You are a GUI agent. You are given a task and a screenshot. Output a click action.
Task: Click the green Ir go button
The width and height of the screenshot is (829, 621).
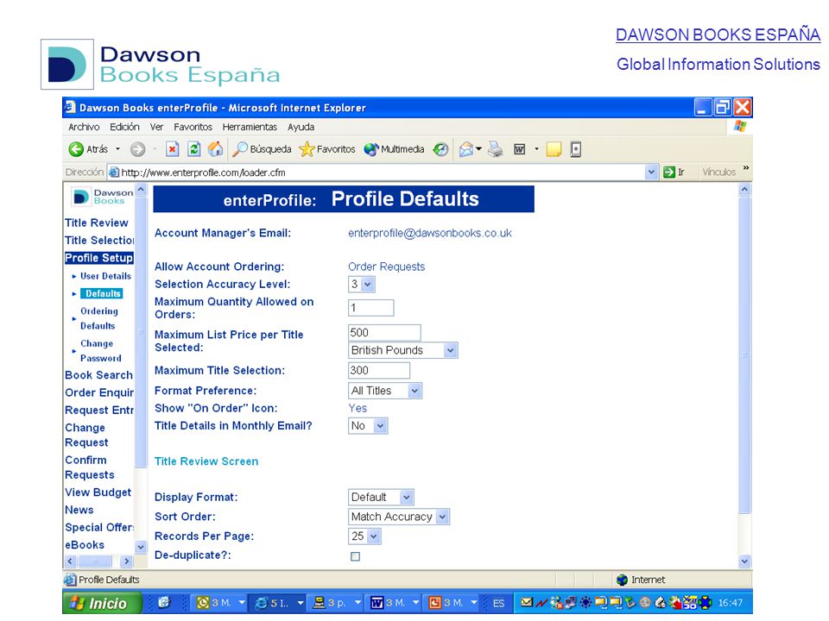[674, 172]
